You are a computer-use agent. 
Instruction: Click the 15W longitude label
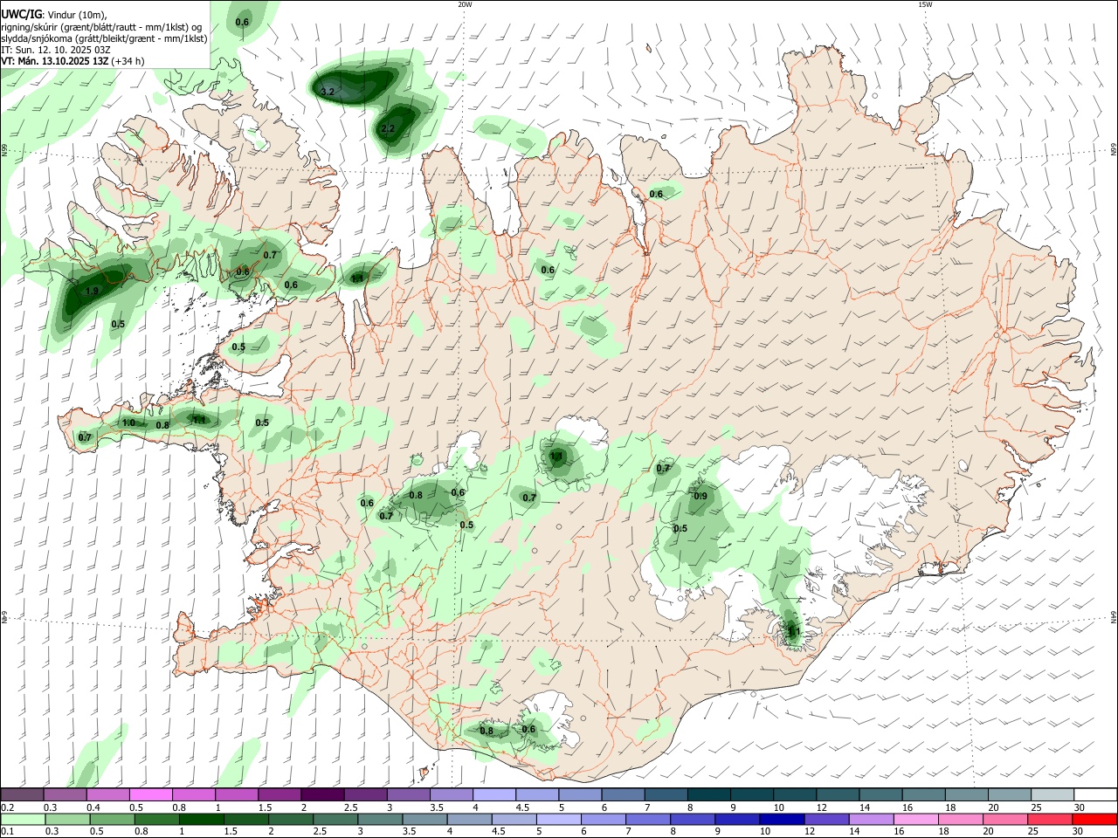click(x=925, y=4)
